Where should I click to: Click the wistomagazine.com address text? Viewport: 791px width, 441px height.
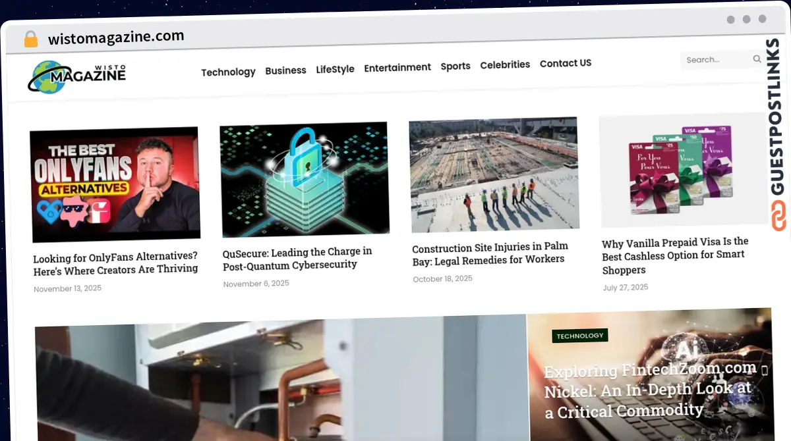116,37
